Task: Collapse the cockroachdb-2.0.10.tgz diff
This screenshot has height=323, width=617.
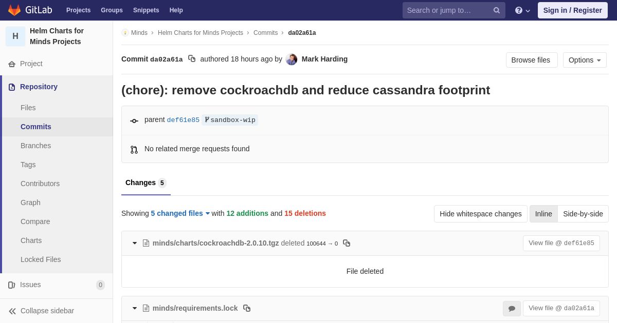Action: pyautogui.click(x=135, y=243)
